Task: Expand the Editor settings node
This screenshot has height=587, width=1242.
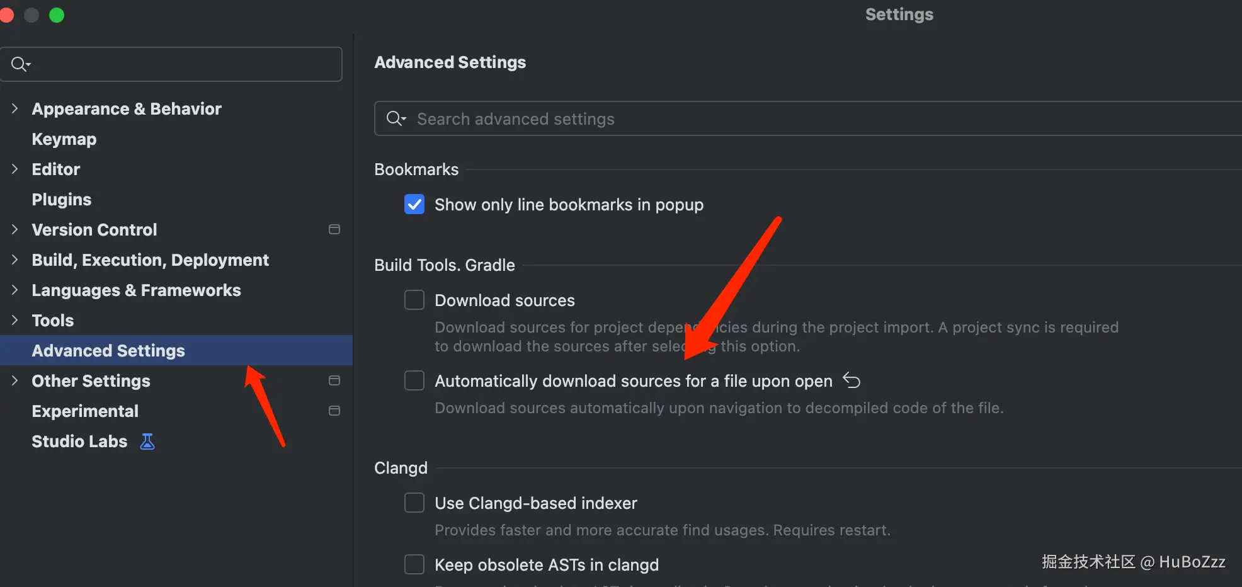Action: (14, 169)
